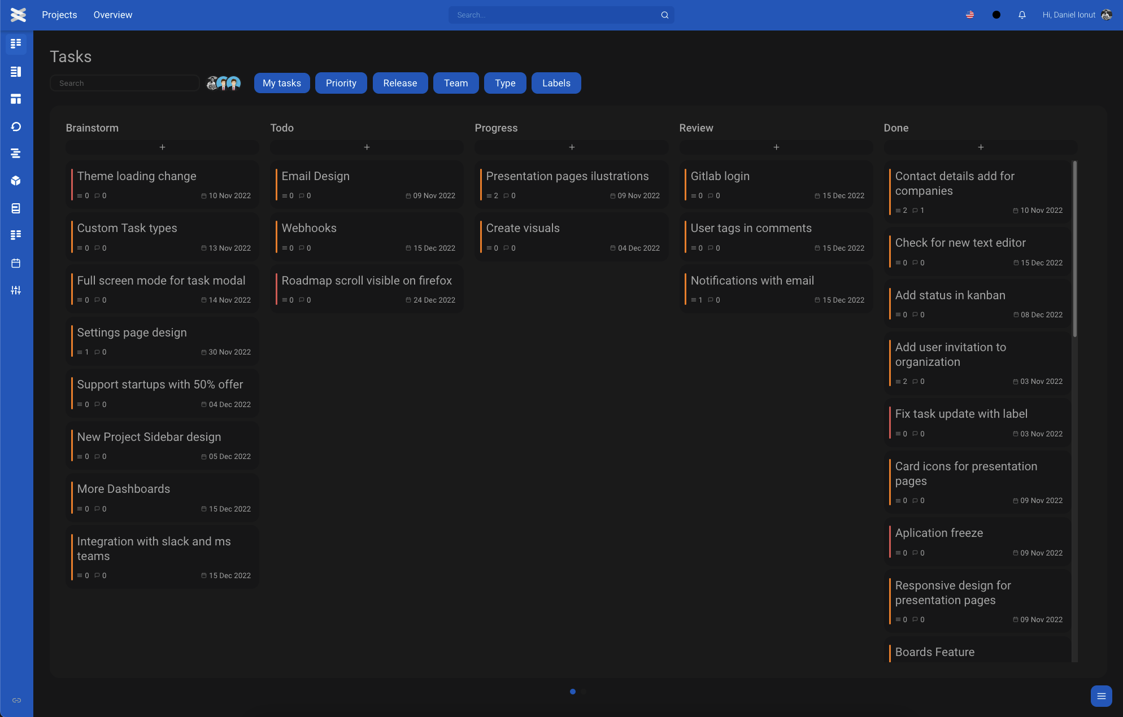Expand the Labels filter dropdown

(x=556, y=83)
